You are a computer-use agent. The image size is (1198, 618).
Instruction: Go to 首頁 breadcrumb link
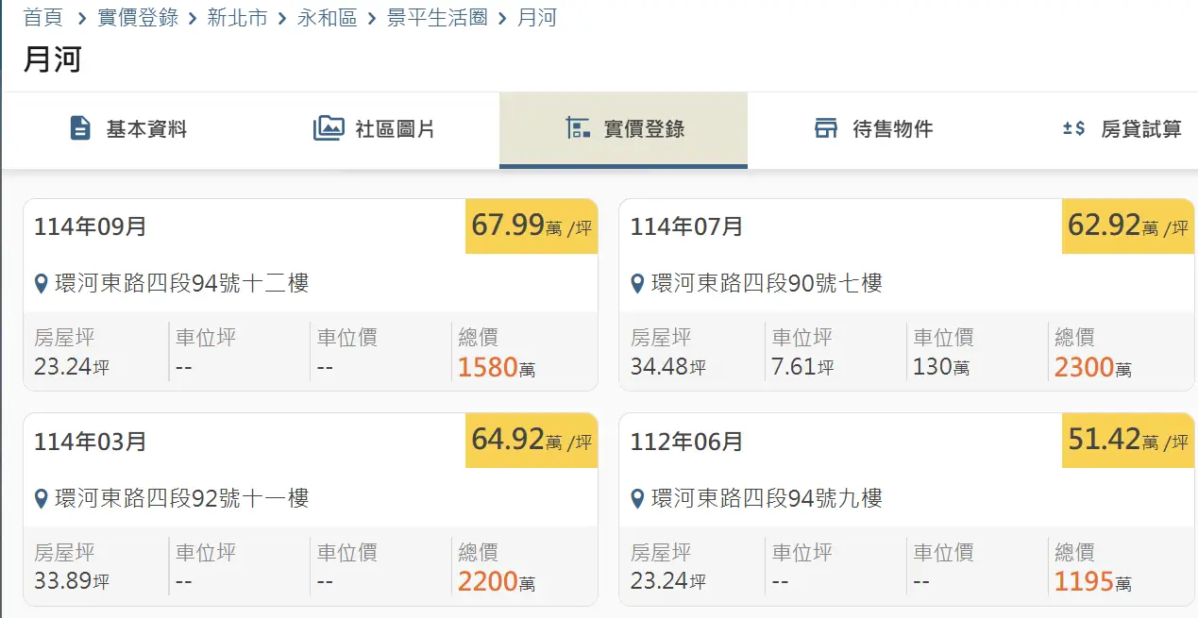(x=43, y=18)
